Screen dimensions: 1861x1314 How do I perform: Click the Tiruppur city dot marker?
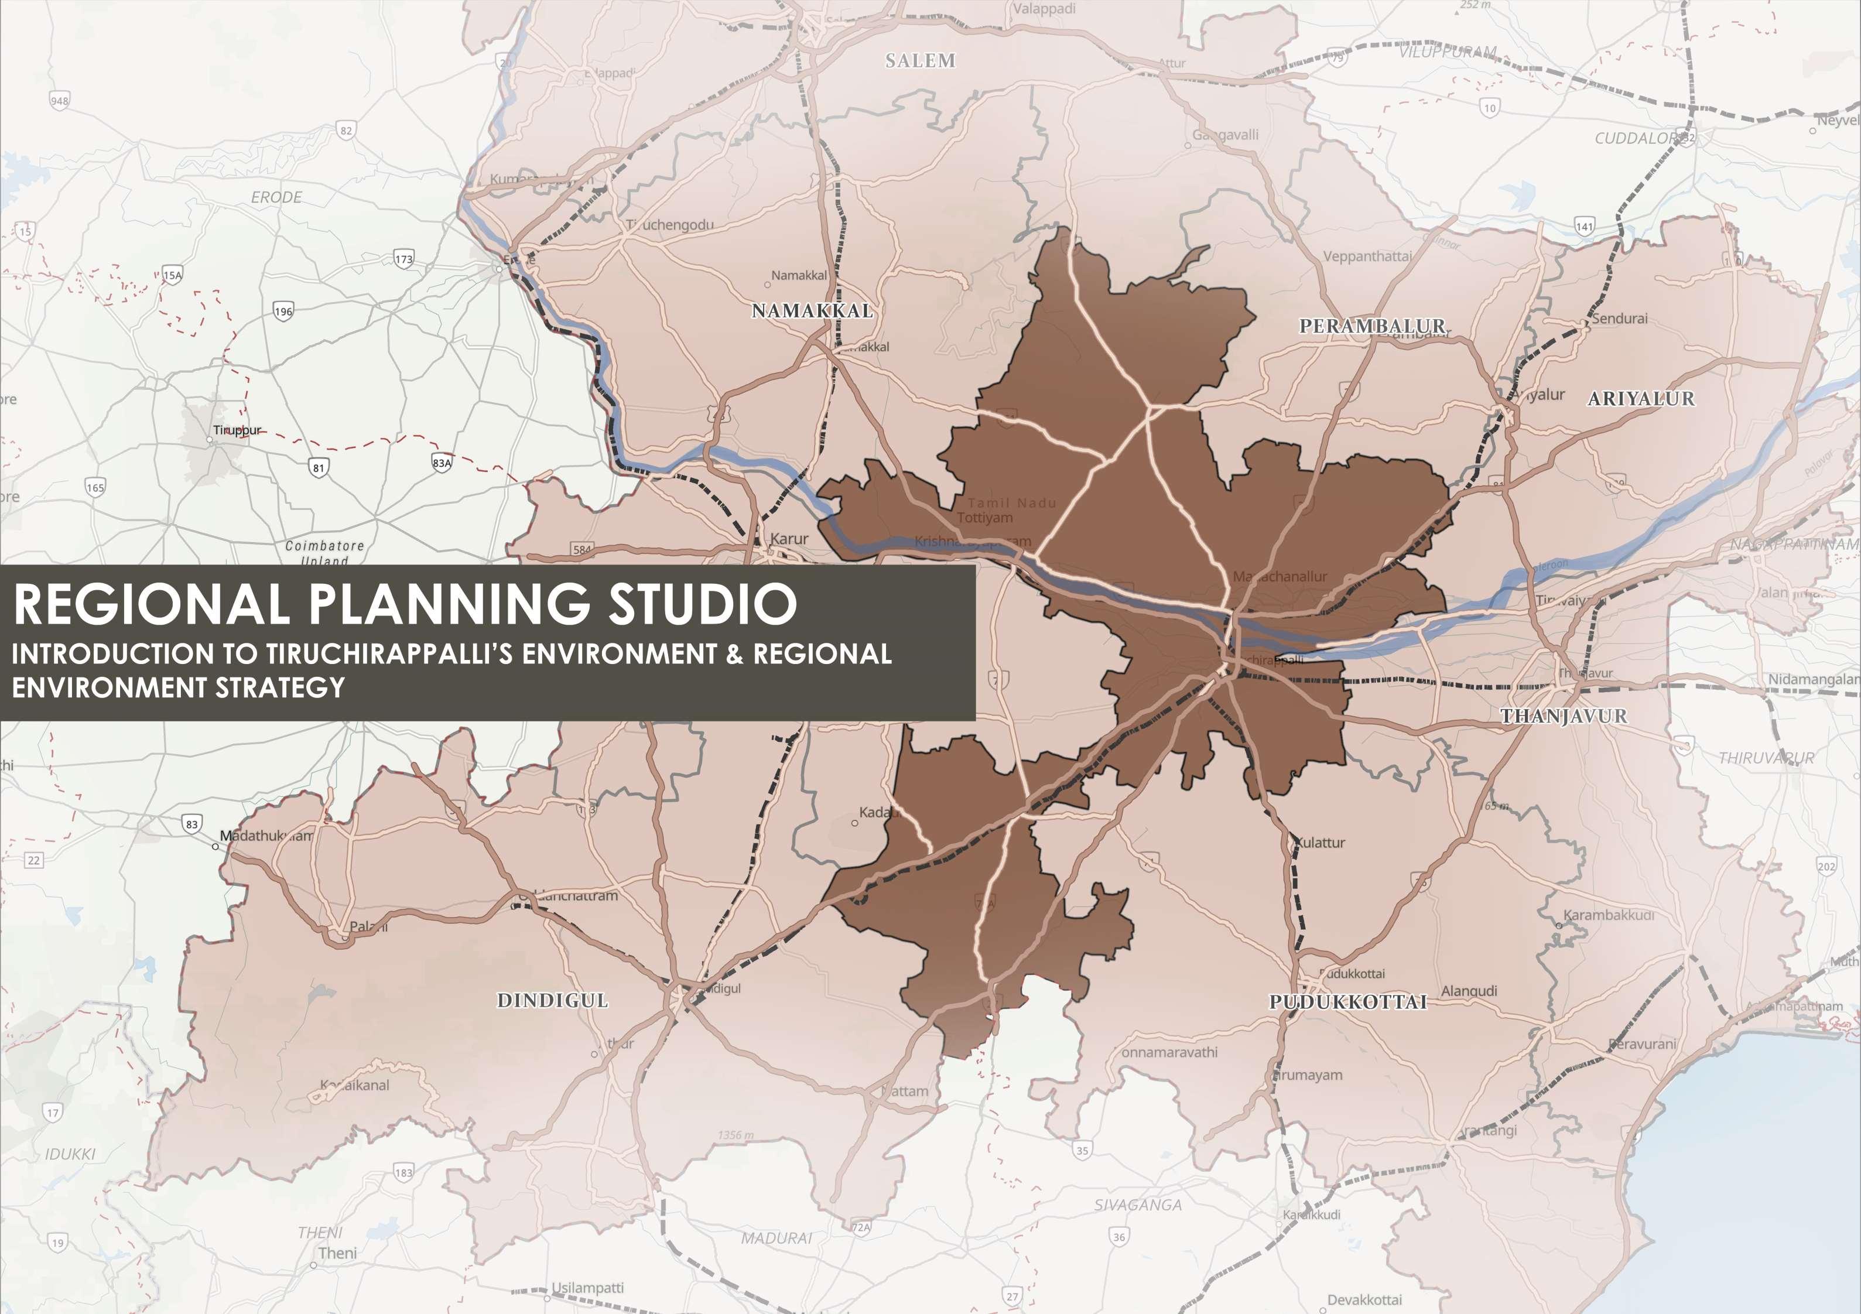[210, 439]
